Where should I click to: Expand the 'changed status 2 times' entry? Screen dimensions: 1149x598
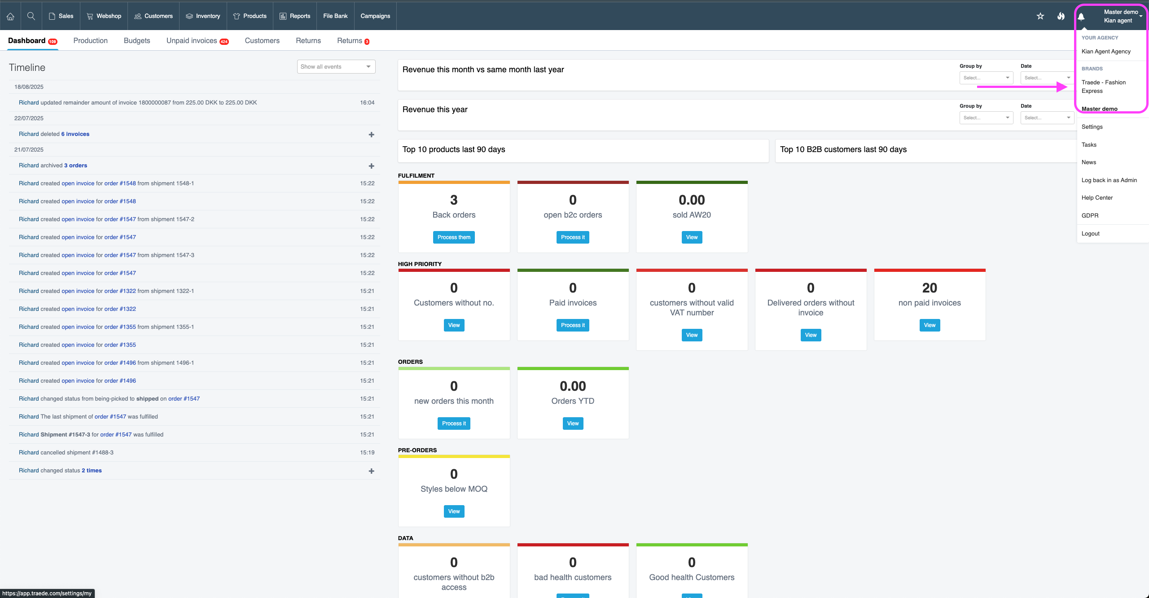click(371, 471)
